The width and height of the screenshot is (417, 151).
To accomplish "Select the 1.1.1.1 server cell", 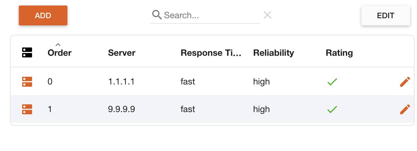I will tap(121, 82).
